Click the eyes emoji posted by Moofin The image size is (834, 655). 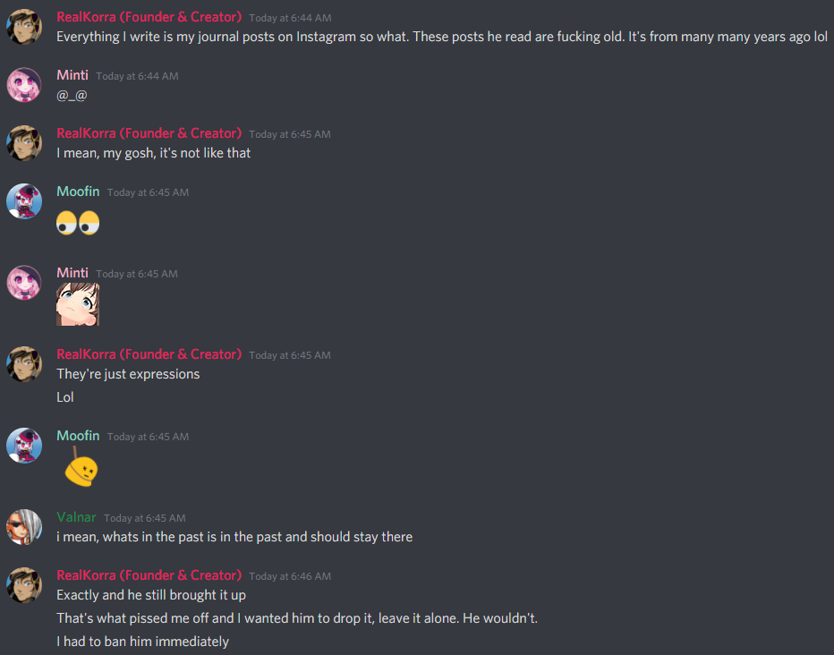pos(78,223)
